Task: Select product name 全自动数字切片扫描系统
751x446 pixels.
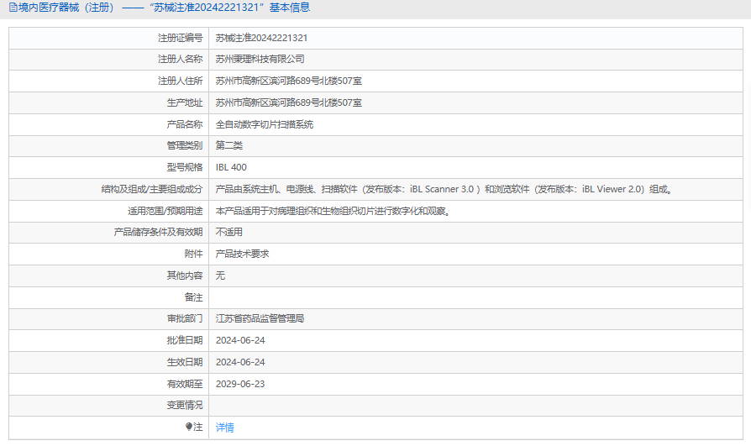Action: pos(265,124)
